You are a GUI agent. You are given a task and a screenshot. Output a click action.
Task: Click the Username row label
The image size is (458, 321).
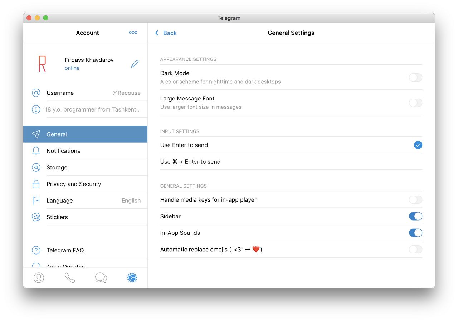60,93
